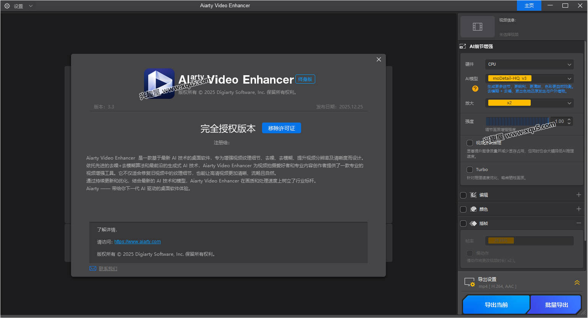Screen dimensions: 588x318
Task: Click the 移除许可证 button
Action: pos(282,128)
